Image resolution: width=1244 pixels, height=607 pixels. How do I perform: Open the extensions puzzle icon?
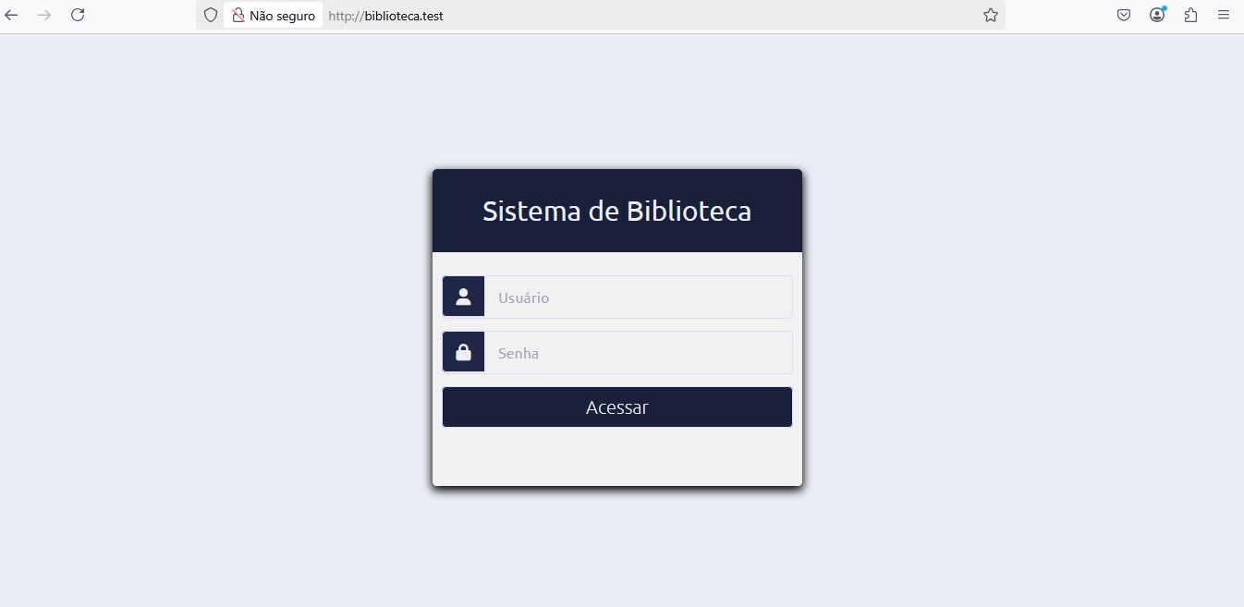(x=1190, y=15)
